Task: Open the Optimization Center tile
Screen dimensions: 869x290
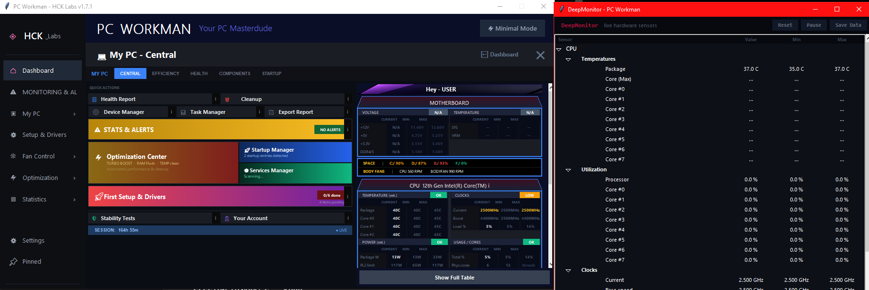Action: (163, 163)
